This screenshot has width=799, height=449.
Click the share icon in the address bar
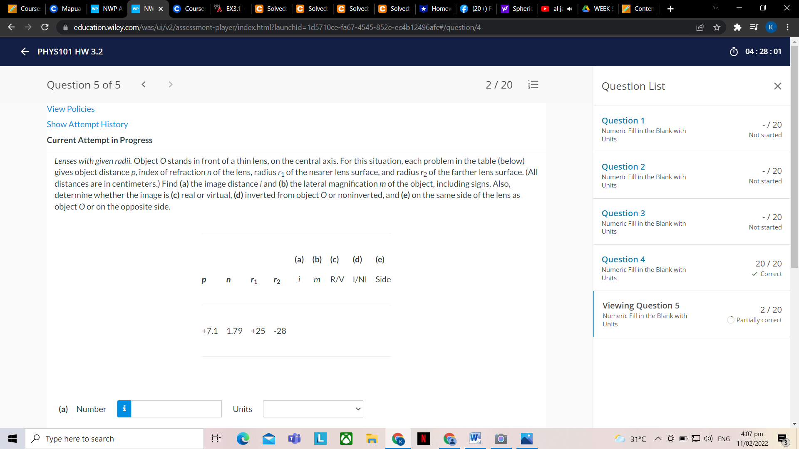coord(700,27)
